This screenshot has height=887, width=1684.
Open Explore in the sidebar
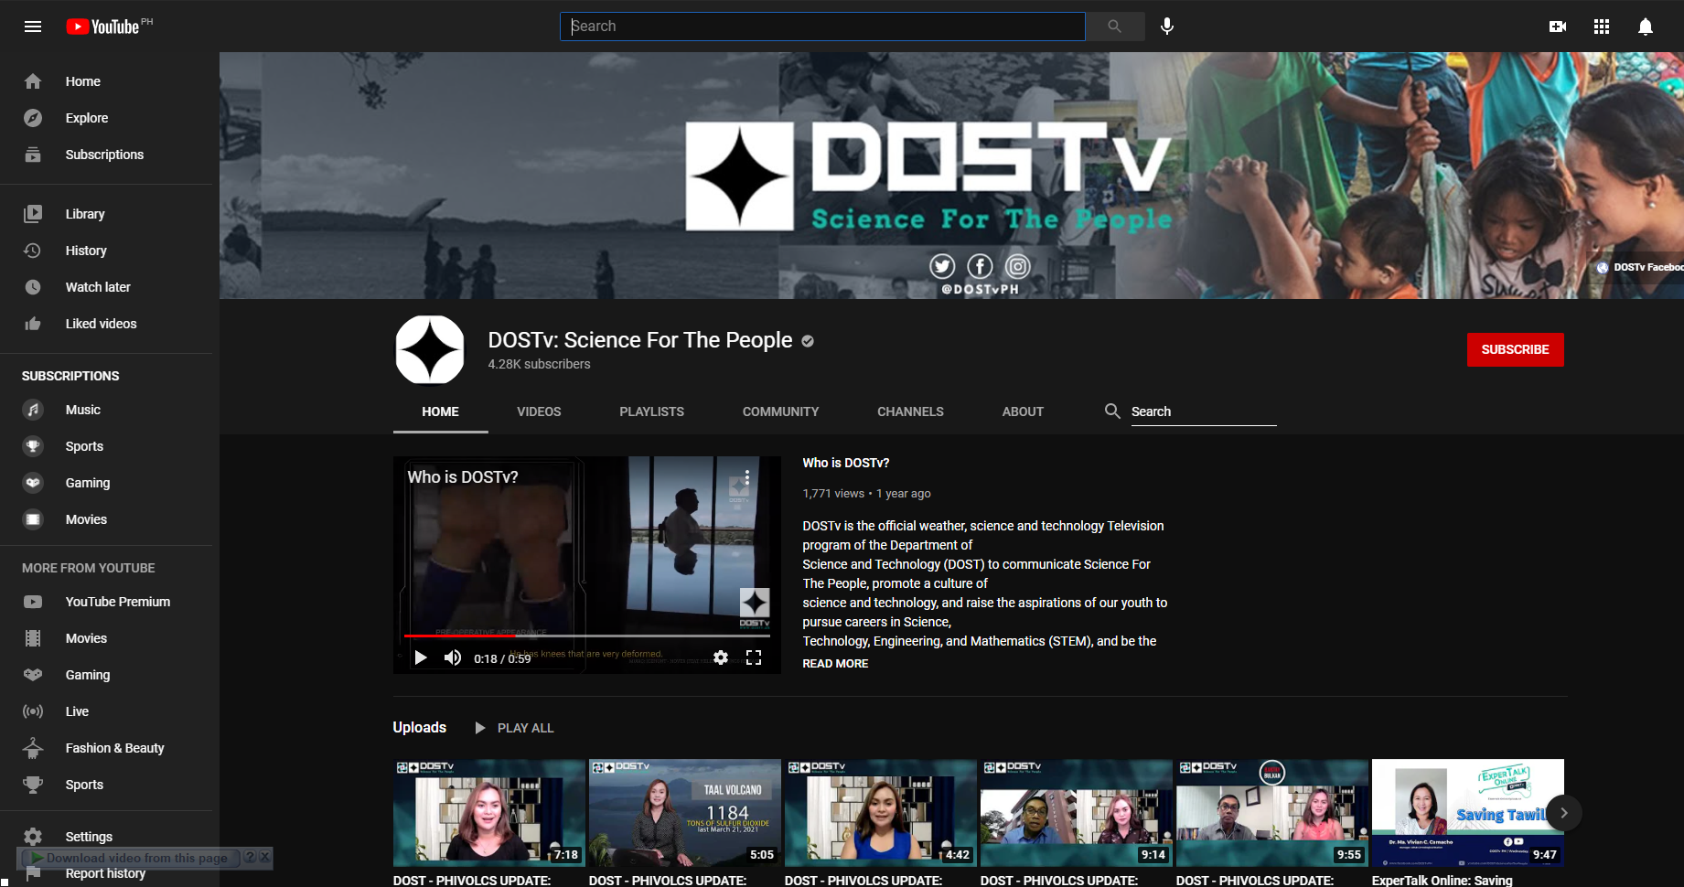(110, 118)
